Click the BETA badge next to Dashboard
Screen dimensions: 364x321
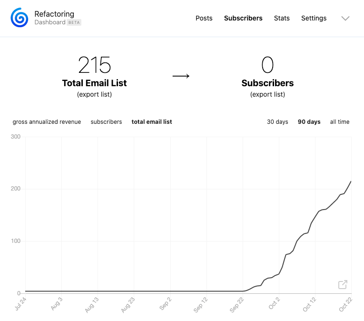click(74, 22)
